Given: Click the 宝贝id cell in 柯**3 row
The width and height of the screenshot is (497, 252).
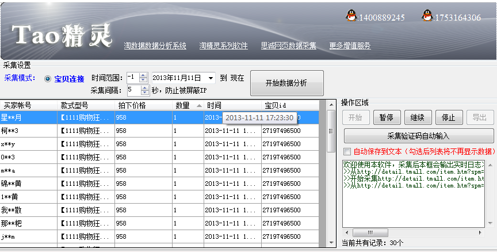Looking at the screenshot, I should [x=290, y=131].
